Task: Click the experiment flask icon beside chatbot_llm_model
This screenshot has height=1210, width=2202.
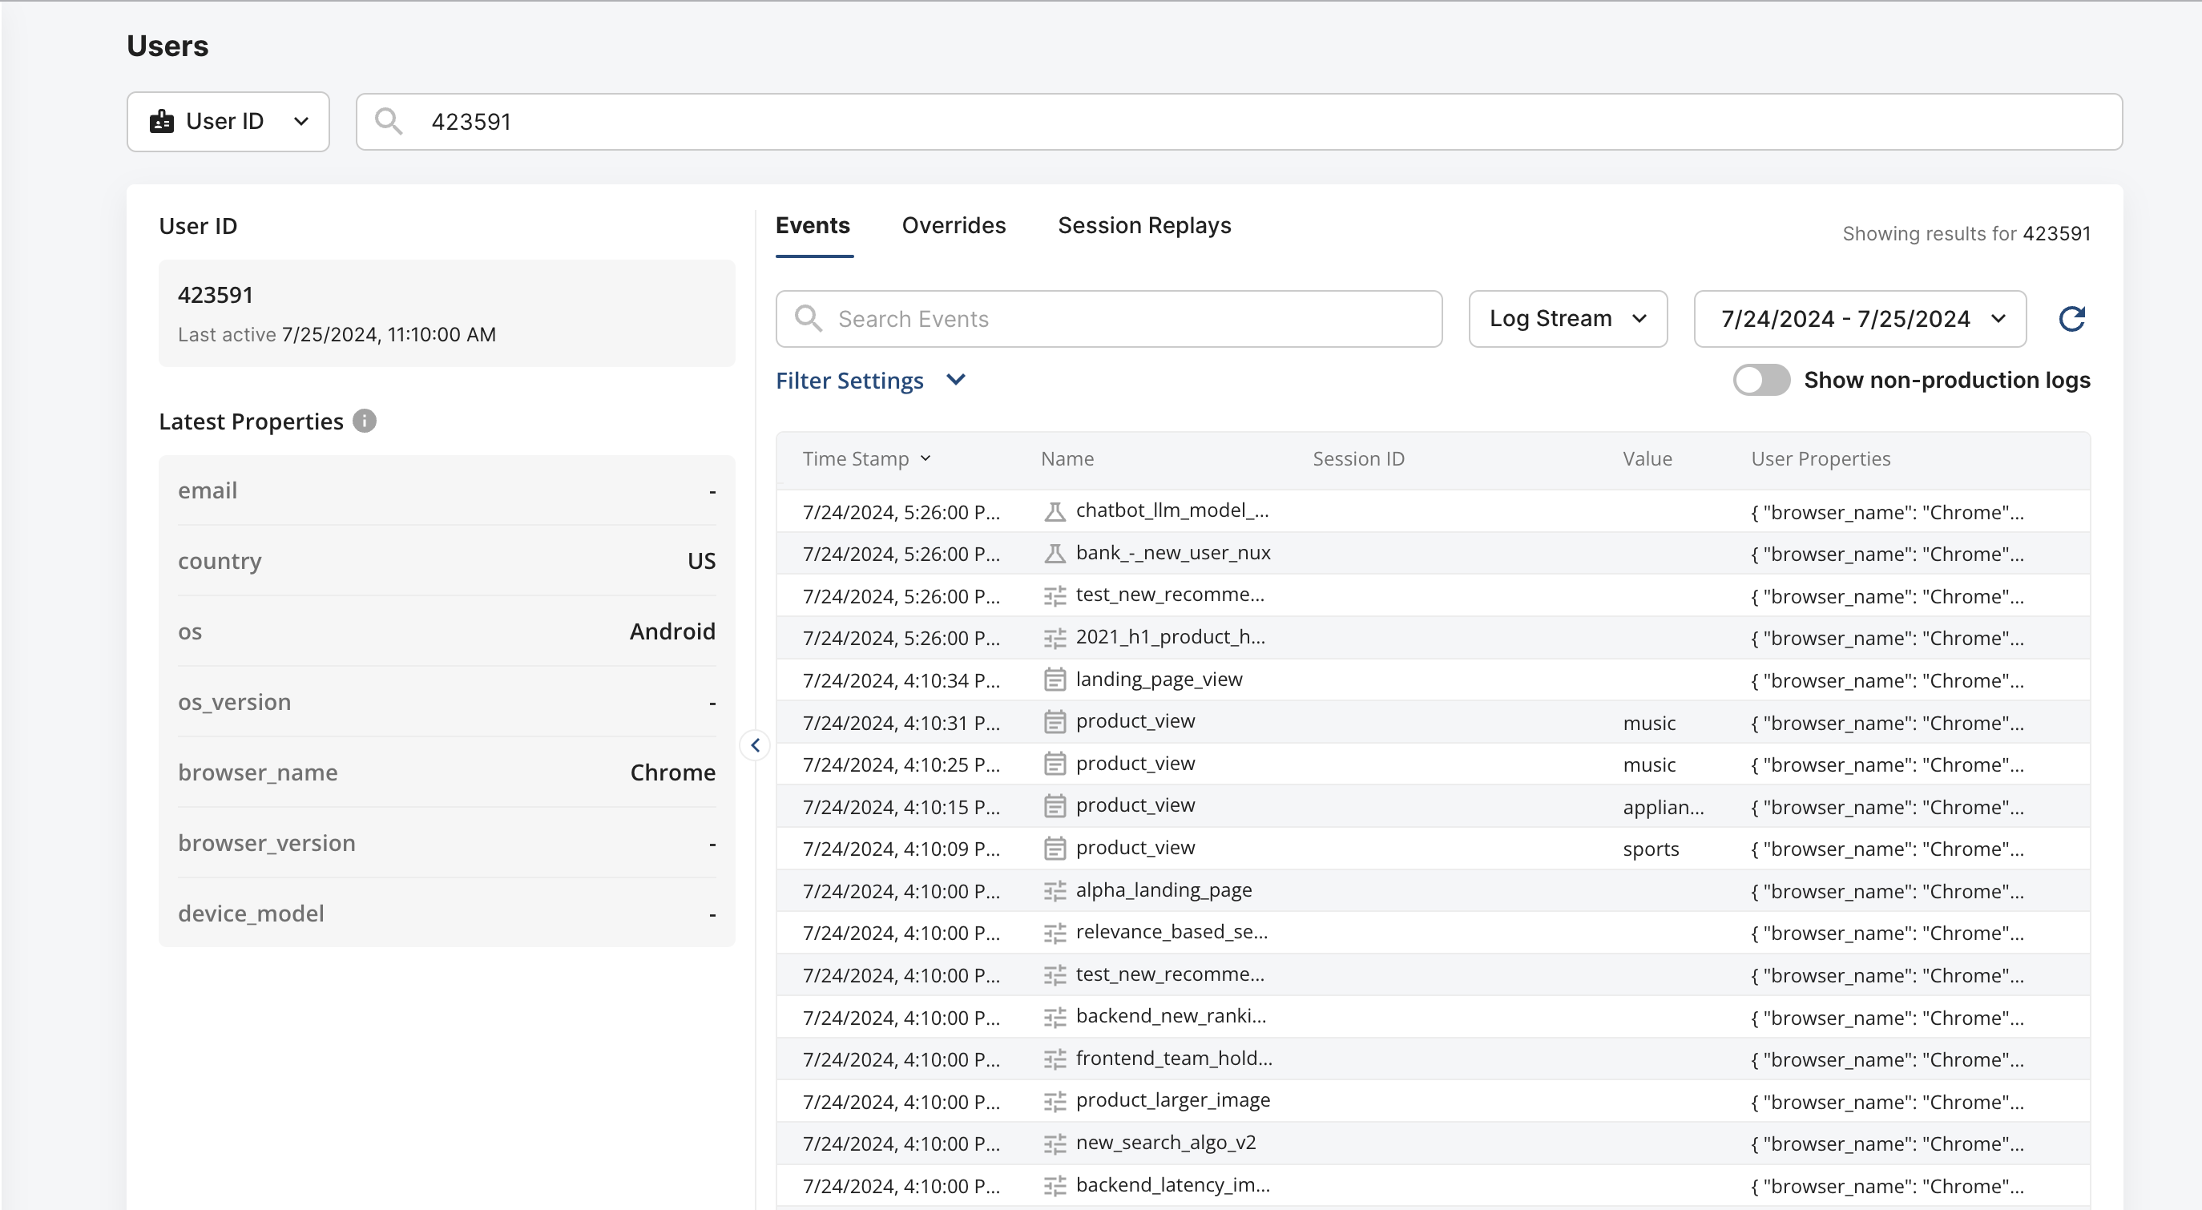Action: 1055,511
